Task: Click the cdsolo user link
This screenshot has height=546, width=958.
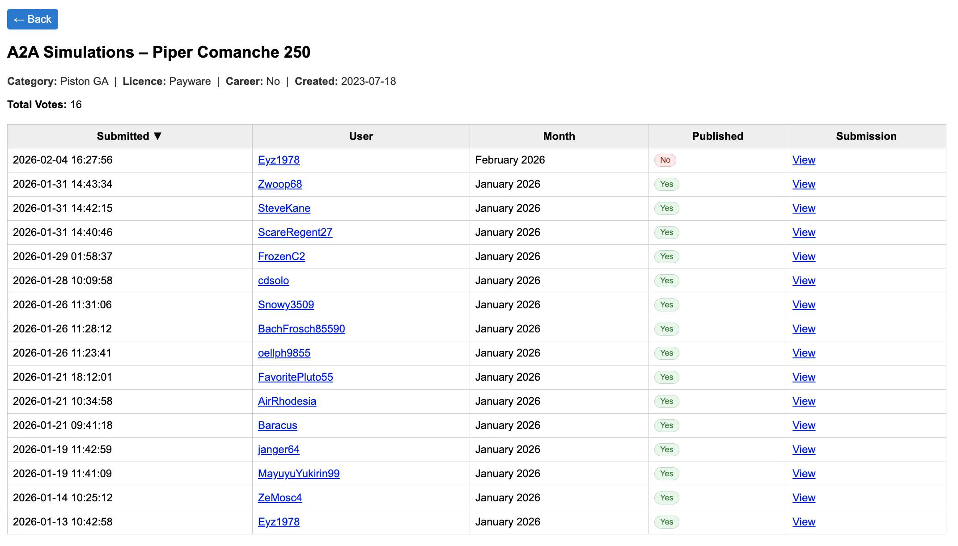Action: click(273, 281)
